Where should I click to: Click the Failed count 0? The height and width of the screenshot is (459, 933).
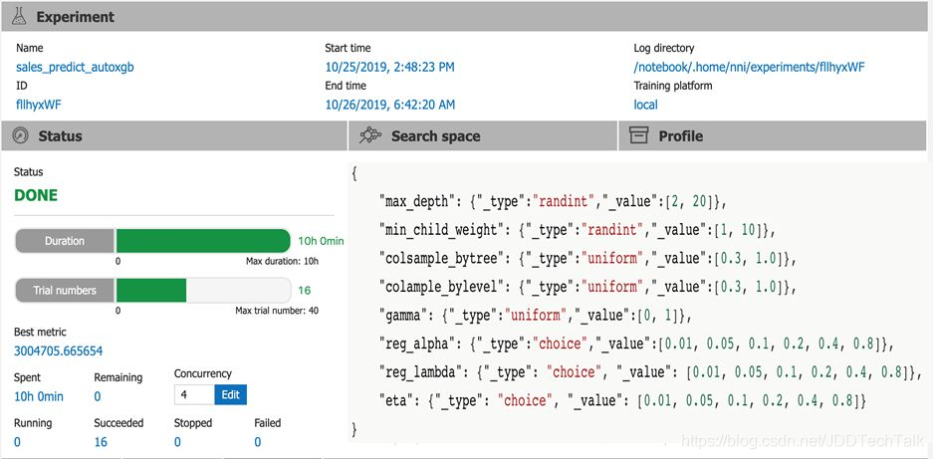(258, 442)
